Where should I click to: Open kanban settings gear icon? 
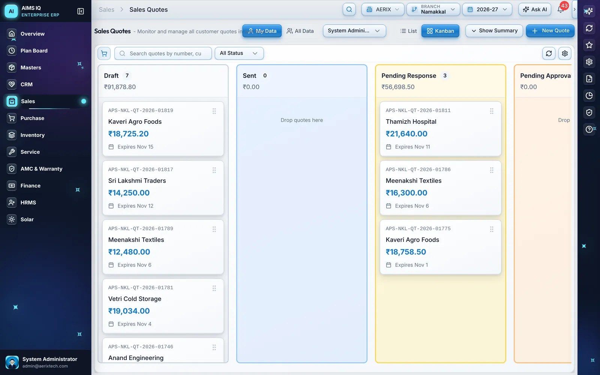coord(565,53)
